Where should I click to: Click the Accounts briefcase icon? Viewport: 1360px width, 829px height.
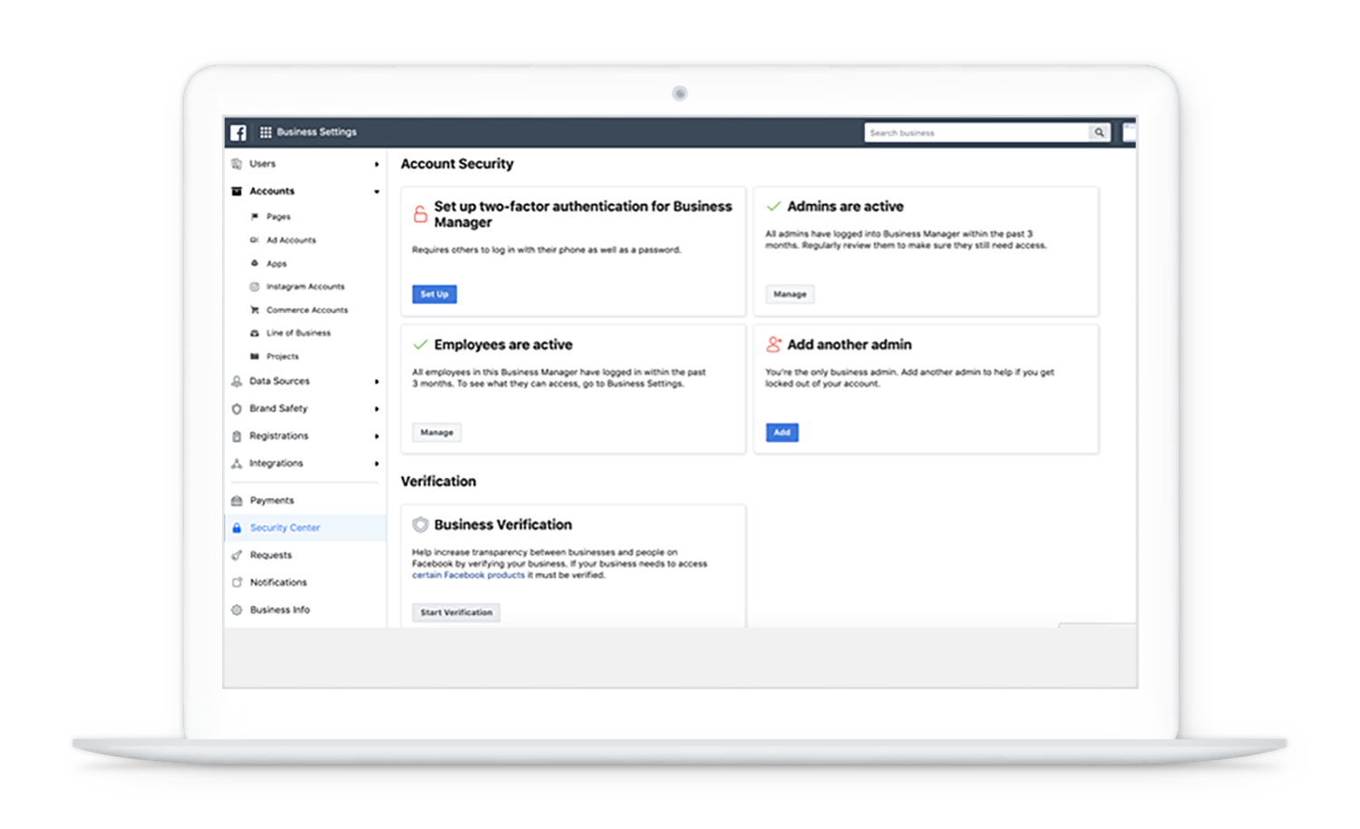237,191
